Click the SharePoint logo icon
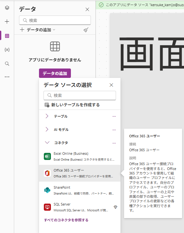The width and height of the screenshot is (184, 233). [47, 190]
